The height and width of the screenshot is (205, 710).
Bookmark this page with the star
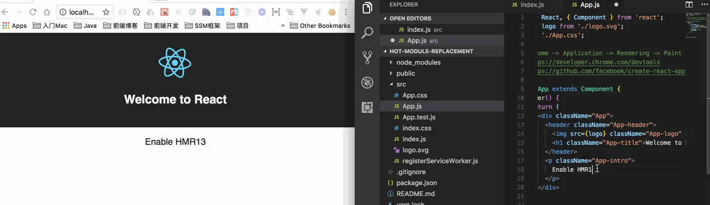pos(106,12)
